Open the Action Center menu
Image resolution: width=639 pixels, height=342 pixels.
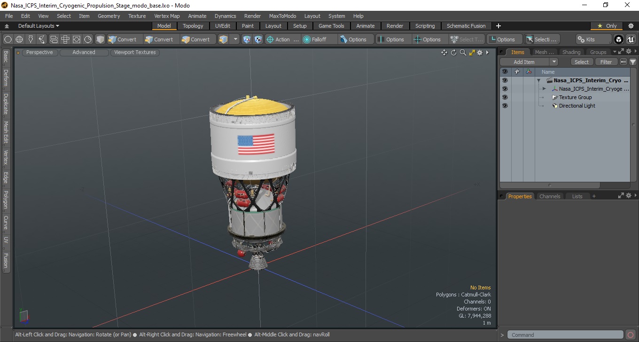(282, 39)
